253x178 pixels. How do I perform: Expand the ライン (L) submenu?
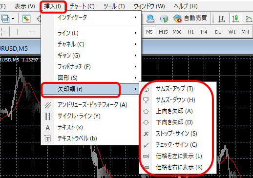tap(91, 33)
